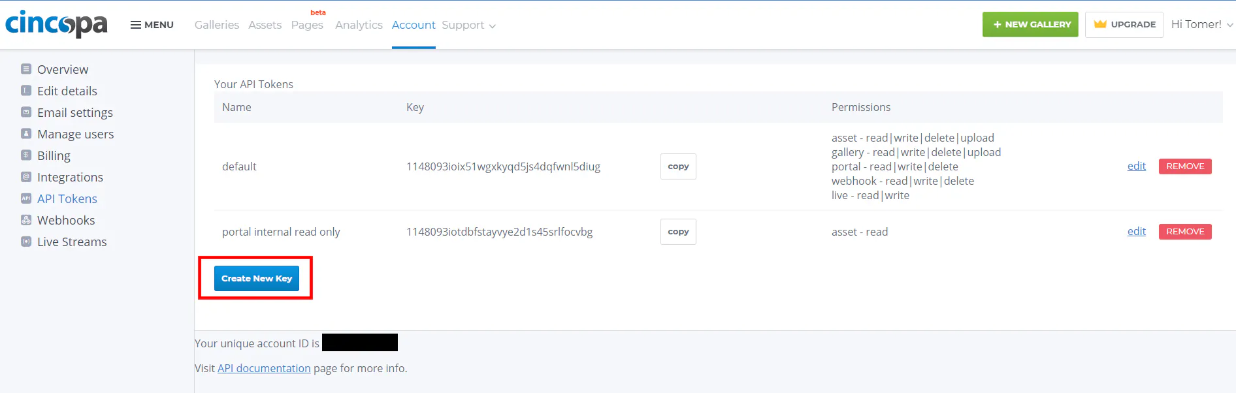Click the Permissions column header
The width and height of the screenshot is (1236, 393).
click(861, 107)
